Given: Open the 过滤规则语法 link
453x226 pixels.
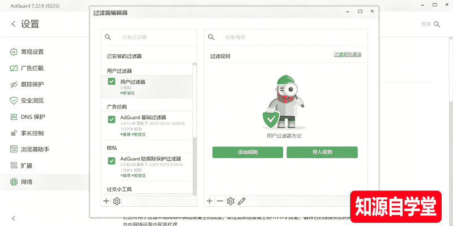Looking at the screenshot, I should tap(348, 54).
